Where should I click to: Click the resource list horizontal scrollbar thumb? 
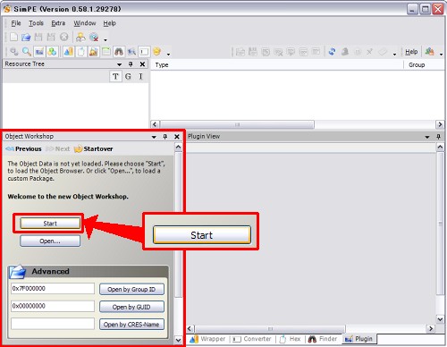tap(237, 124)
